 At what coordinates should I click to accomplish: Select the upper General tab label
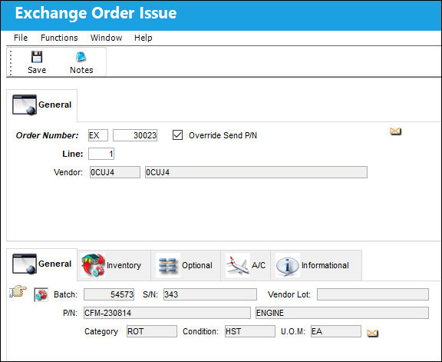point(55,105)
